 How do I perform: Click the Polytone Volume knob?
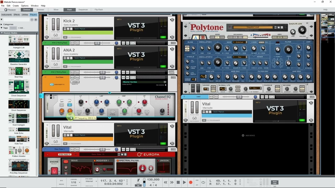302,30
